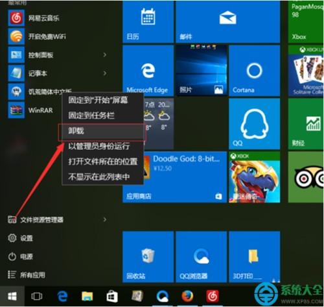Choose 固定到任务栏 from the context menu
The height and width of the screenshot is (307, 324).
tap(103, 116)
